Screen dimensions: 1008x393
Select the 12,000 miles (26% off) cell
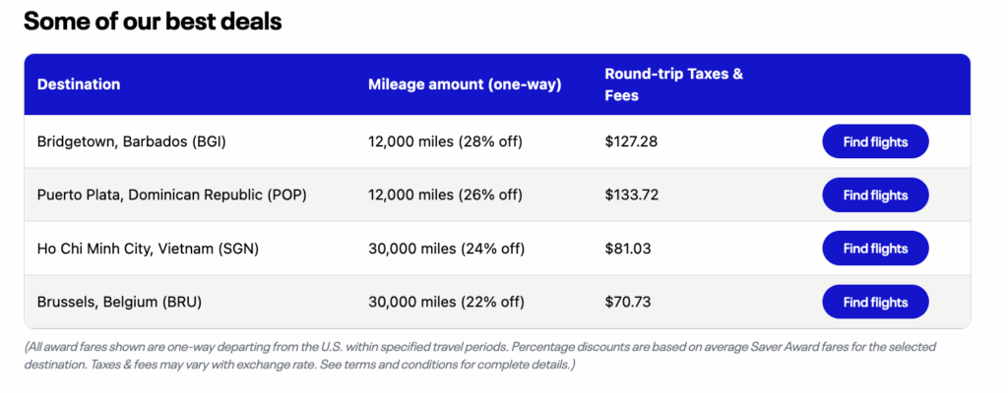click(x=445, y=196)
